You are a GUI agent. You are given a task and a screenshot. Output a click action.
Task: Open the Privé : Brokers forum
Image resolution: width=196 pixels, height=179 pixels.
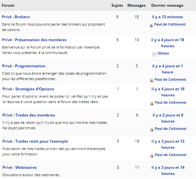(16, 17)
